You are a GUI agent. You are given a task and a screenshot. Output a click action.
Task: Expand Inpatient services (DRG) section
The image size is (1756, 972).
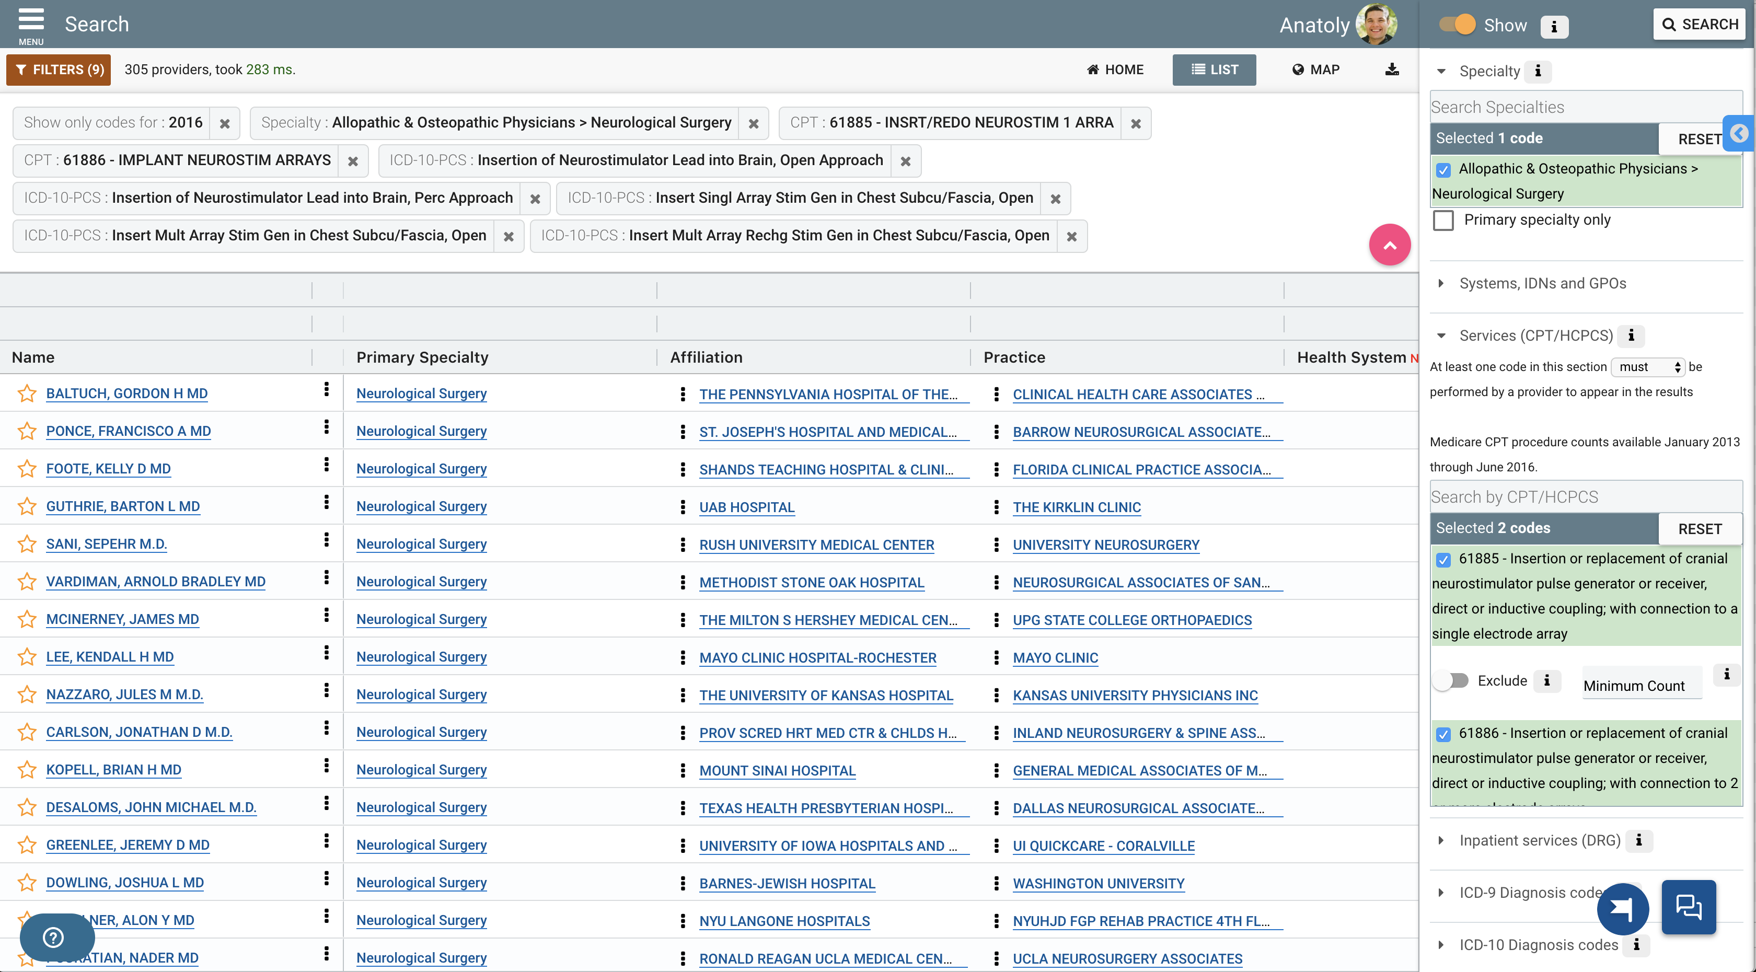1539,840
